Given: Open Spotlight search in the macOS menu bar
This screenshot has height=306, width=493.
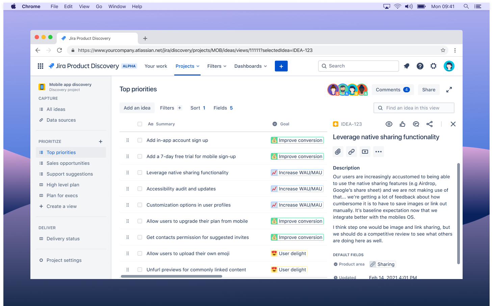Looking at the screenshot, I should 466,6.
